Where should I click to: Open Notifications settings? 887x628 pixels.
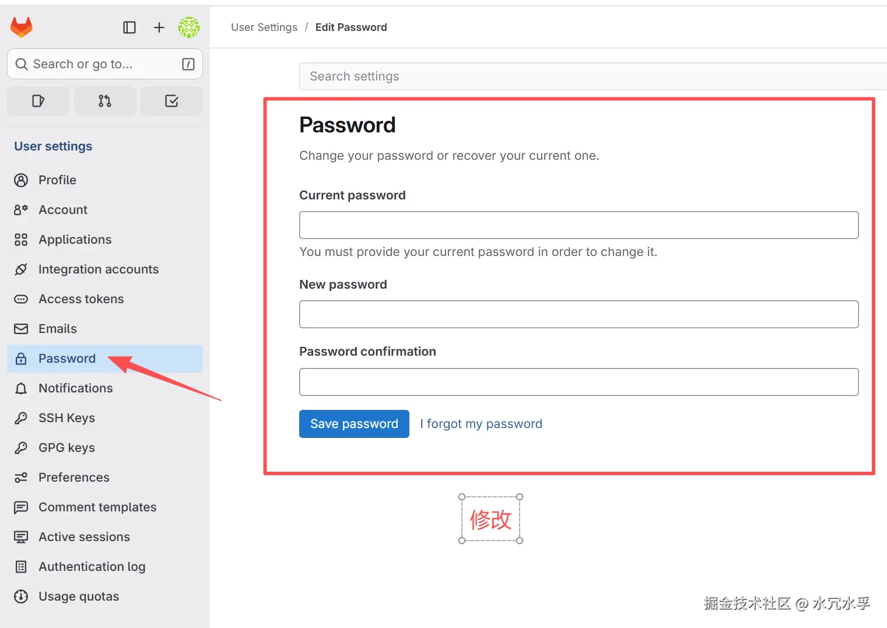(x=75, y=388)
